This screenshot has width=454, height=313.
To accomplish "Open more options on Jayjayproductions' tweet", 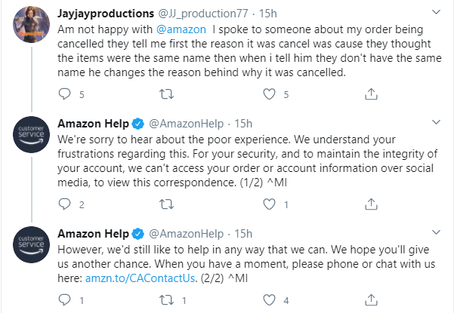I will (x=437, y=13).
